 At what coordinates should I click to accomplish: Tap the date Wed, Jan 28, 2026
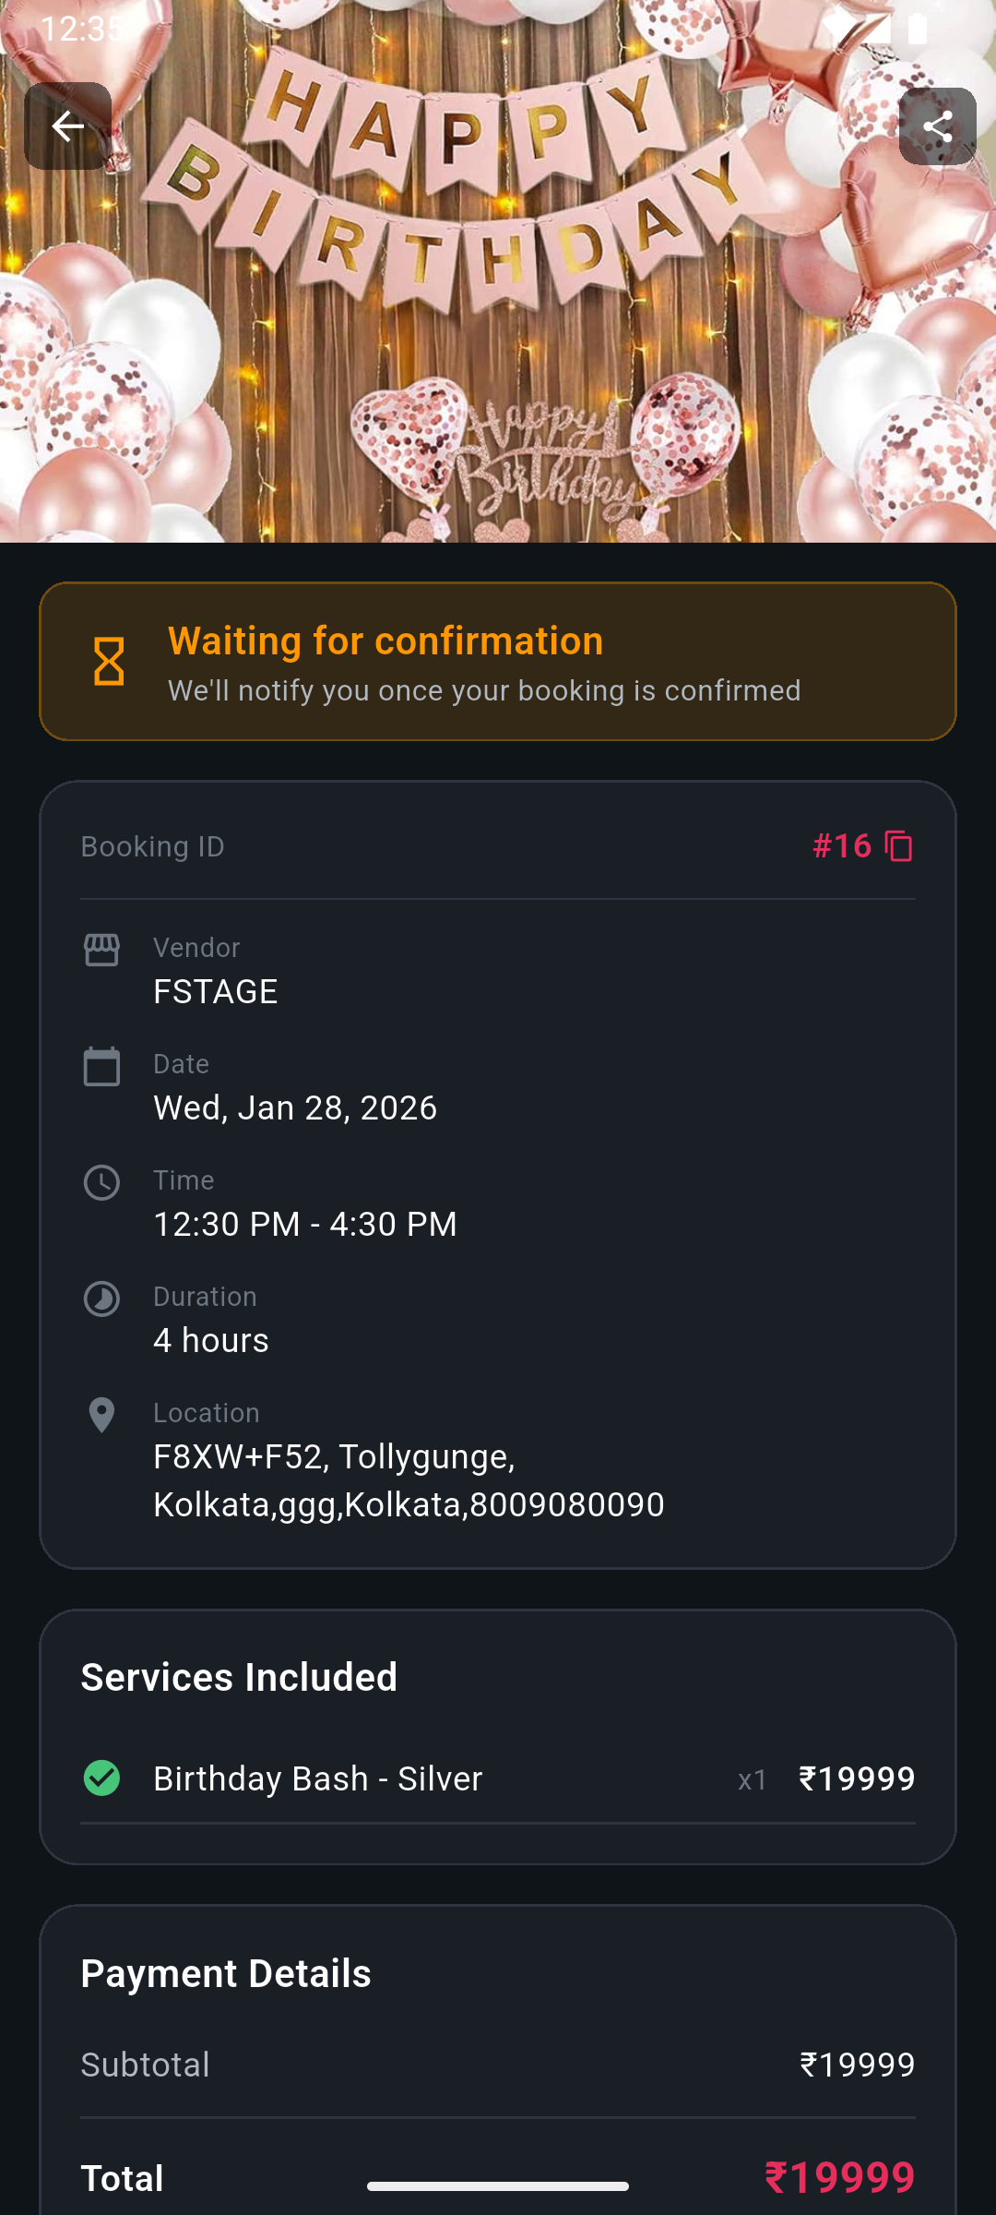click(x=295, y=1107)
